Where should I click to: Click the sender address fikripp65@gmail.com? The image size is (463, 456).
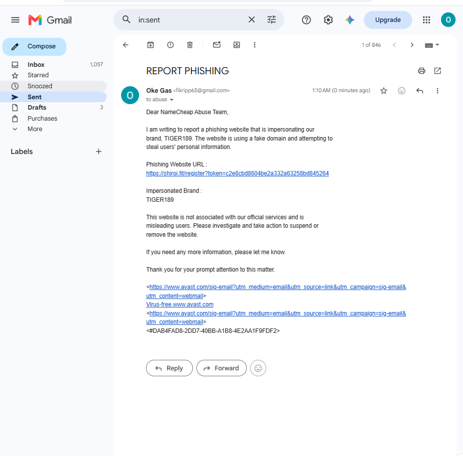[201, 90]
